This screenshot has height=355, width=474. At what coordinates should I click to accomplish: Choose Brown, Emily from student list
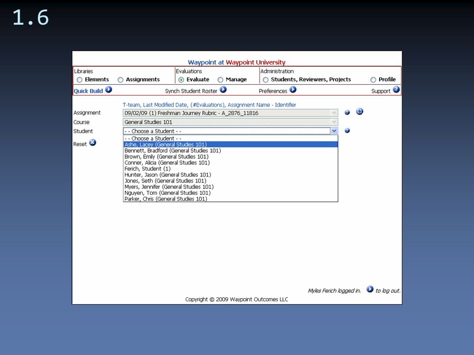point(231,156)
